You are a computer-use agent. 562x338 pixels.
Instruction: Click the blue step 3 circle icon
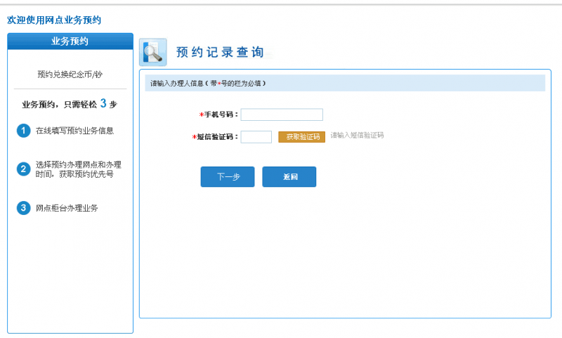coord(23,208)
